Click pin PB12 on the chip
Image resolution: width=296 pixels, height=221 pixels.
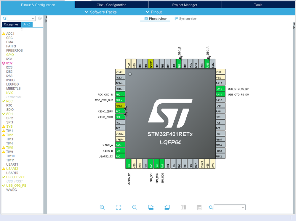coord(220,156)
